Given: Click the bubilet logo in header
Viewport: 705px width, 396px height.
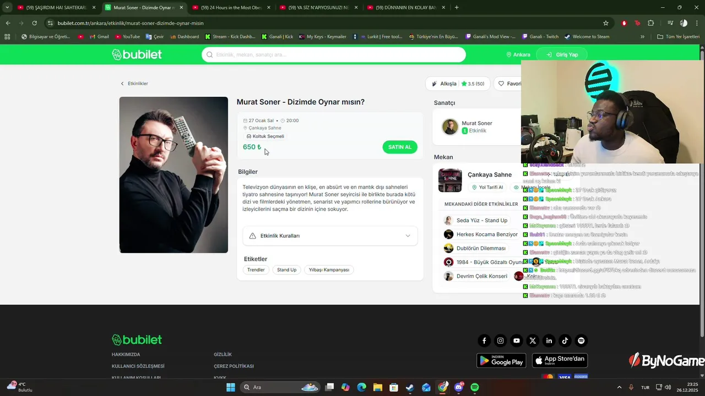Looking at the screenshot, I should tap(137, 54).
